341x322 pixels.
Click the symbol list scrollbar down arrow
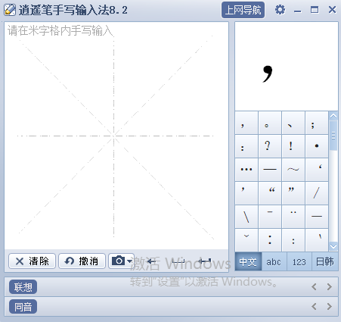333,246
